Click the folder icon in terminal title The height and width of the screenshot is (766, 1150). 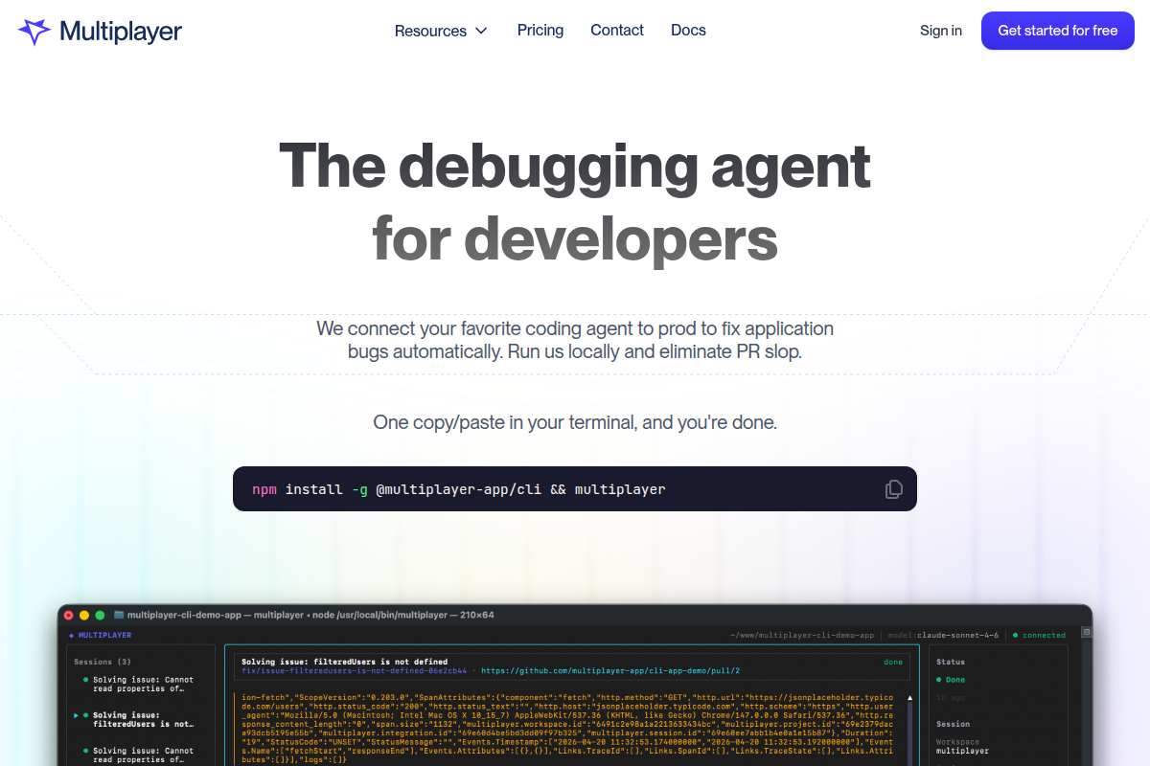point(119,615)
